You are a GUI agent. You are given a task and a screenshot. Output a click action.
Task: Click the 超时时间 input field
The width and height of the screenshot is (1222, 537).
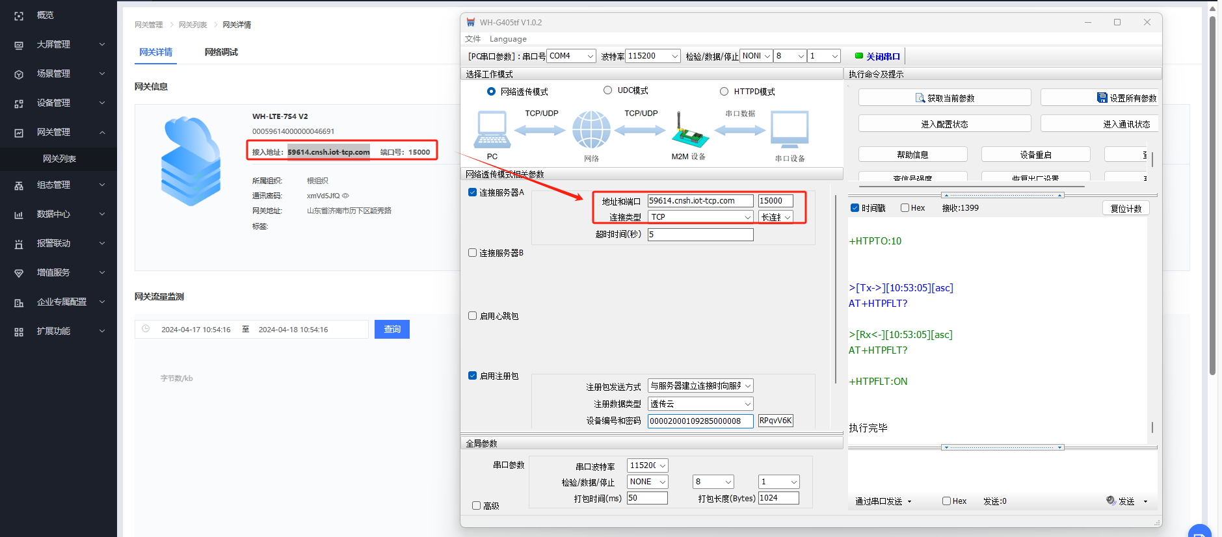[x=700, y=235]
